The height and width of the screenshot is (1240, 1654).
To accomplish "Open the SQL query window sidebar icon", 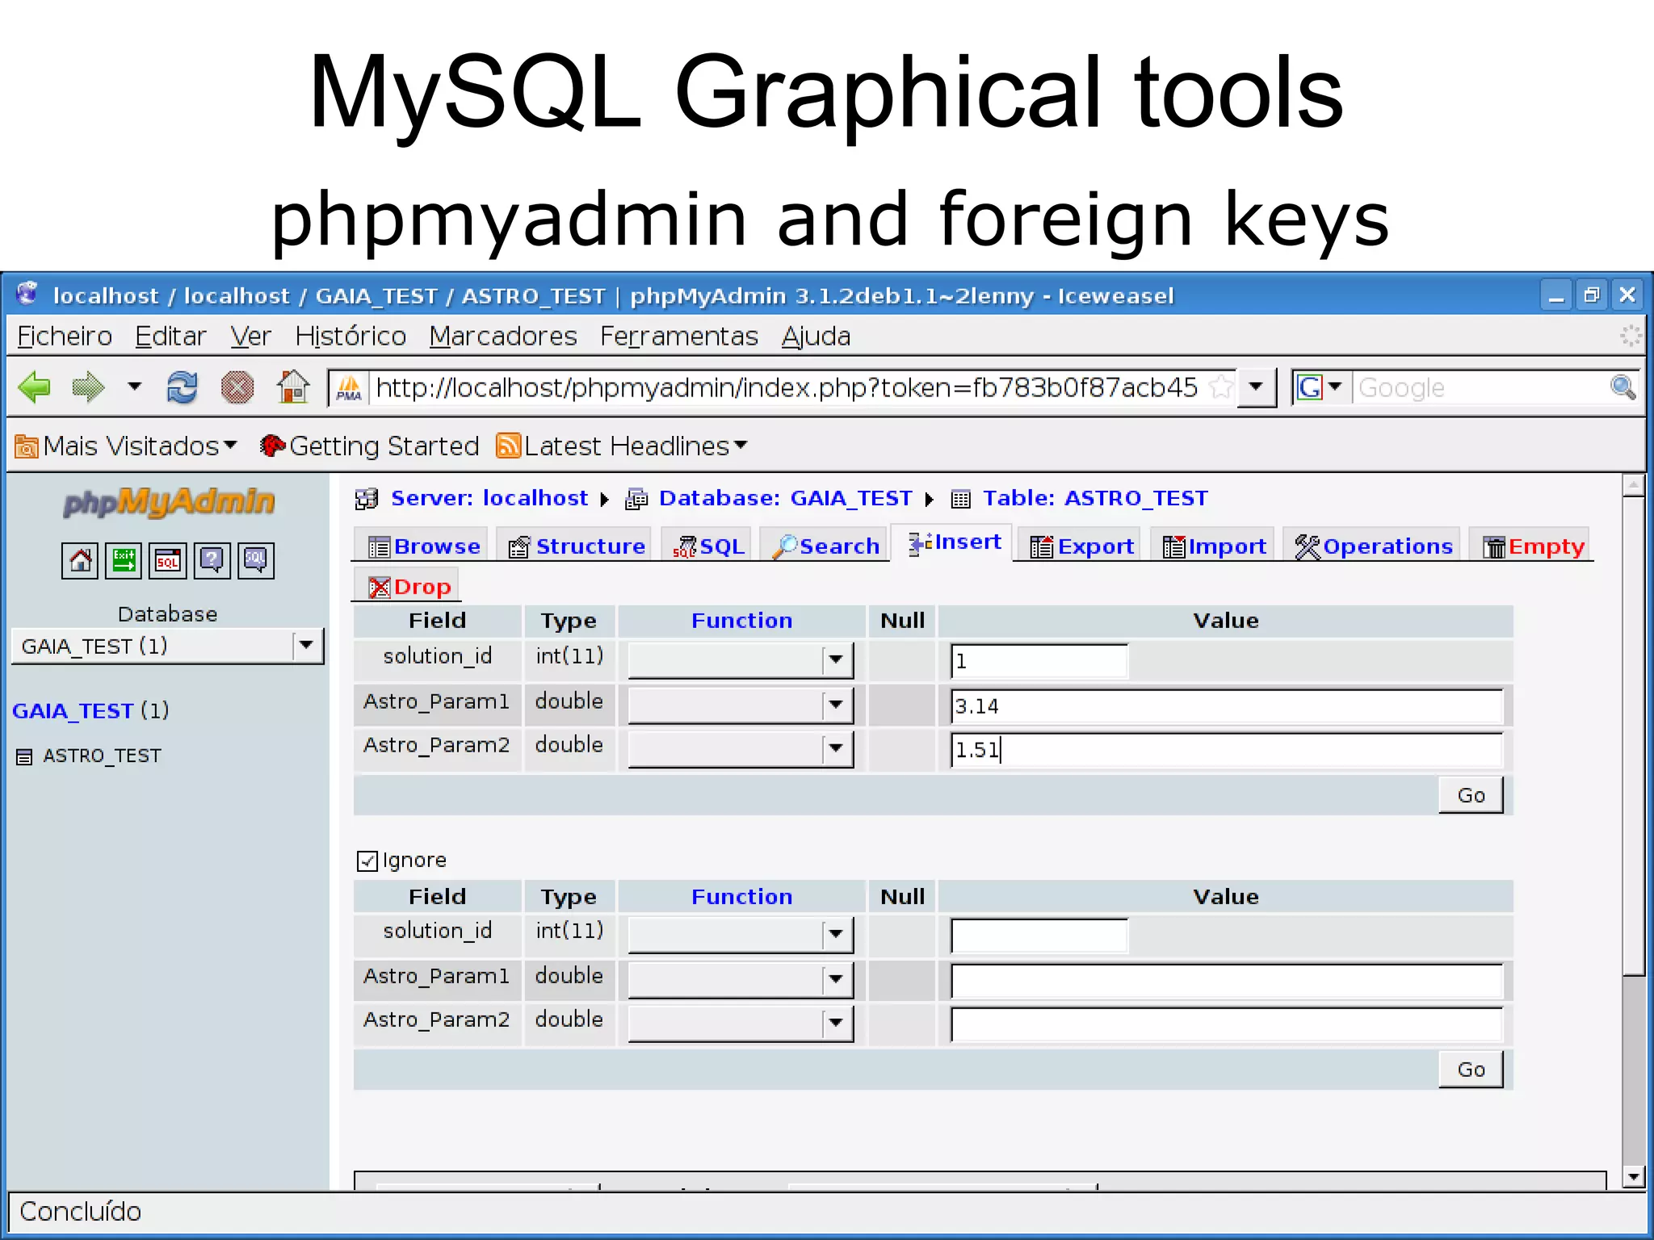I will coord(167,560).
